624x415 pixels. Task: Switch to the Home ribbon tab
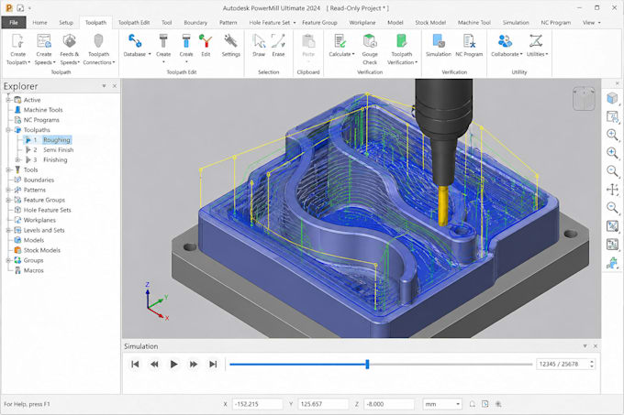coord(39,23)
